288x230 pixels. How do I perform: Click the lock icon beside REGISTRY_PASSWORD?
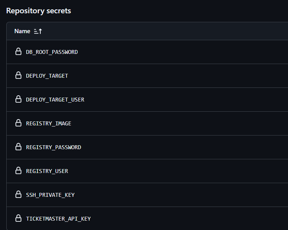tap(18, 147)
